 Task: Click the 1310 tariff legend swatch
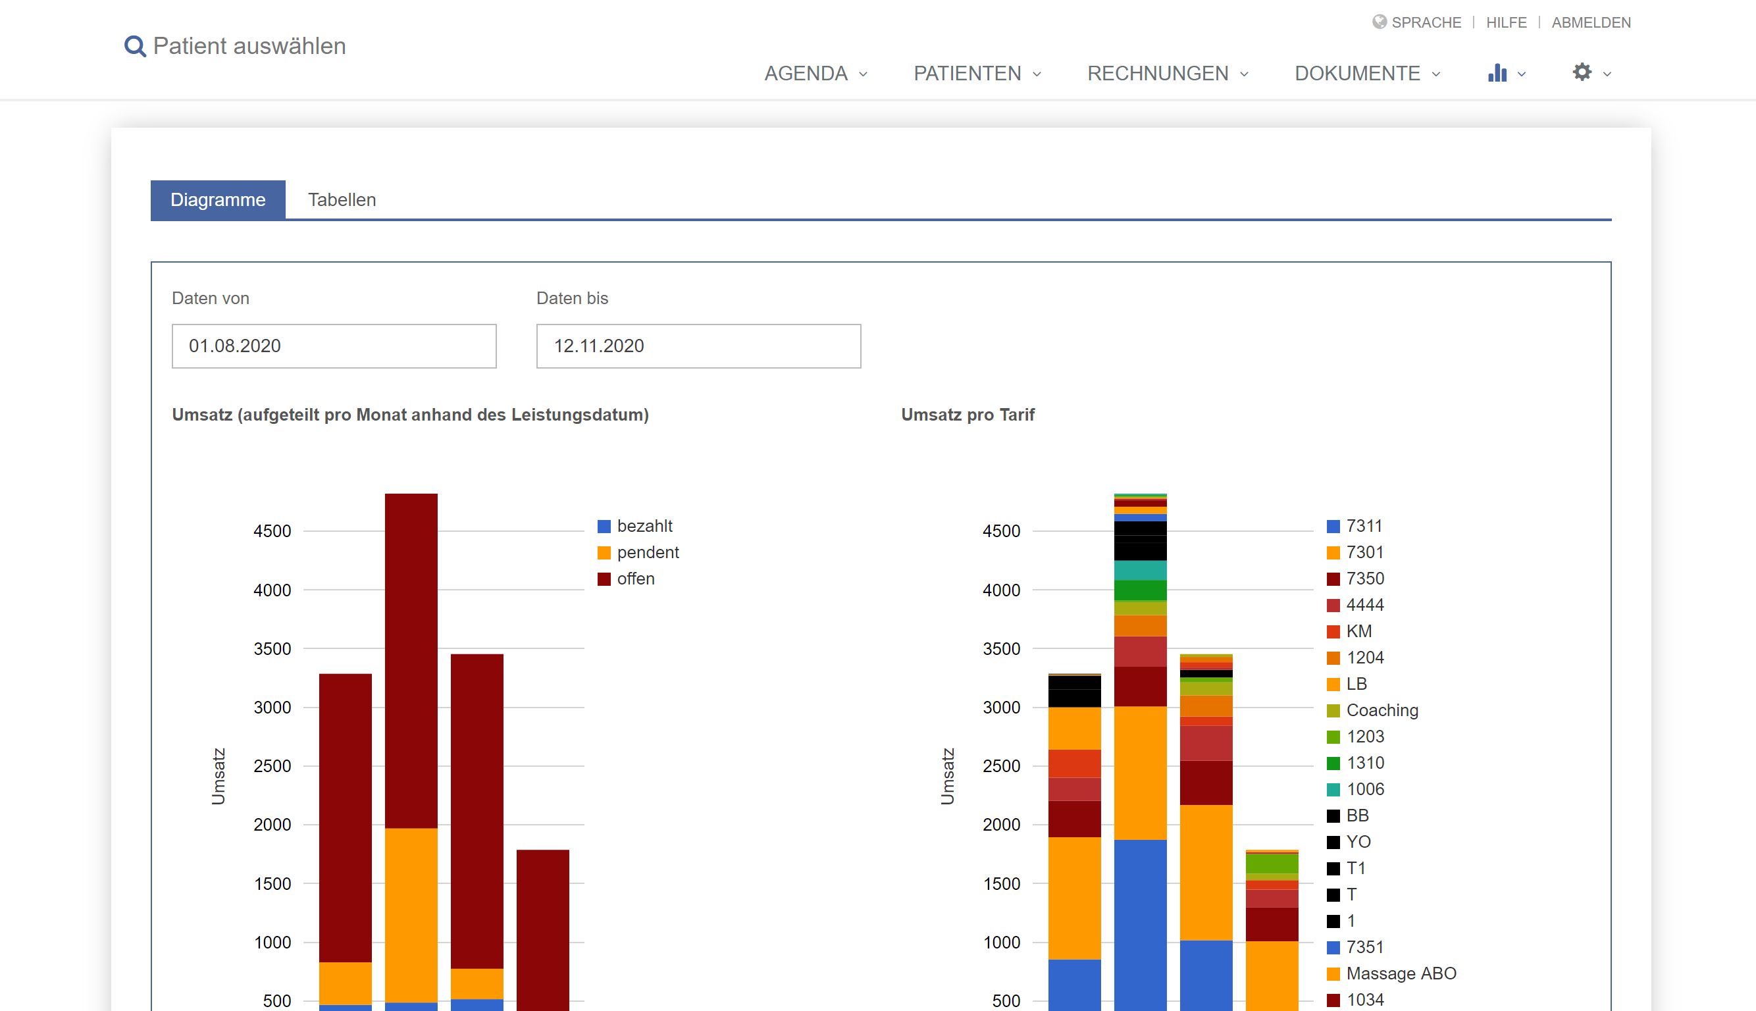point(1333,763)
